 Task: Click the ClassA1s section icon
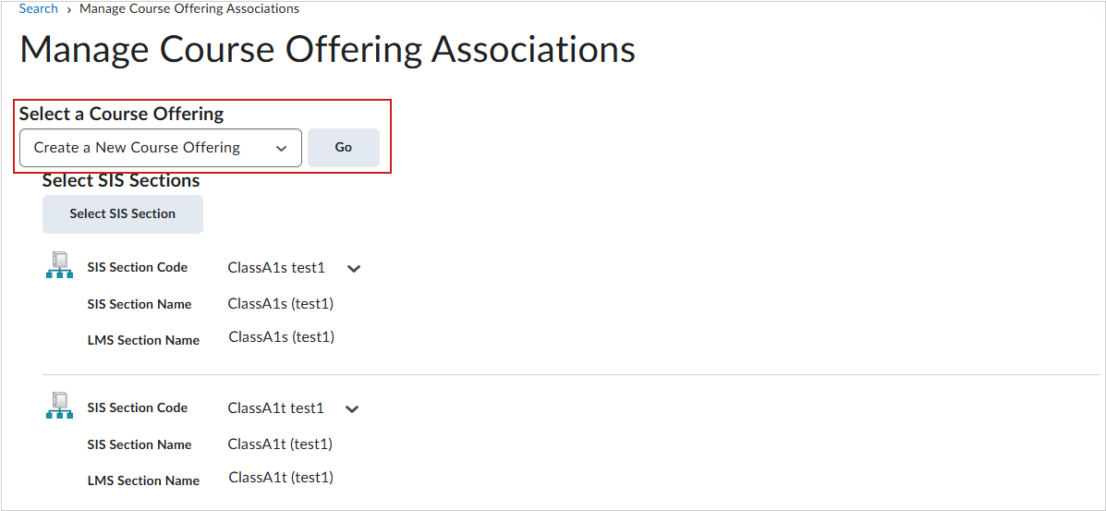click(59, 265)
